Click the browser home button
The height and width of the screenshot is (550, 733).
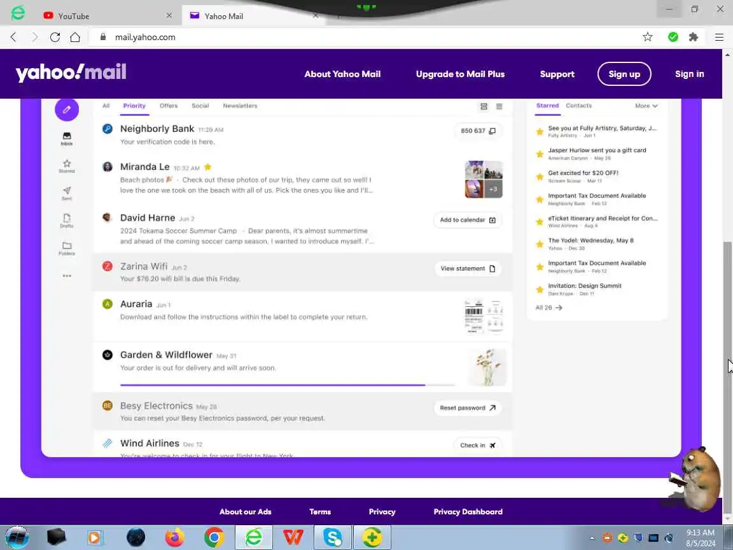(x=75, y=37)
